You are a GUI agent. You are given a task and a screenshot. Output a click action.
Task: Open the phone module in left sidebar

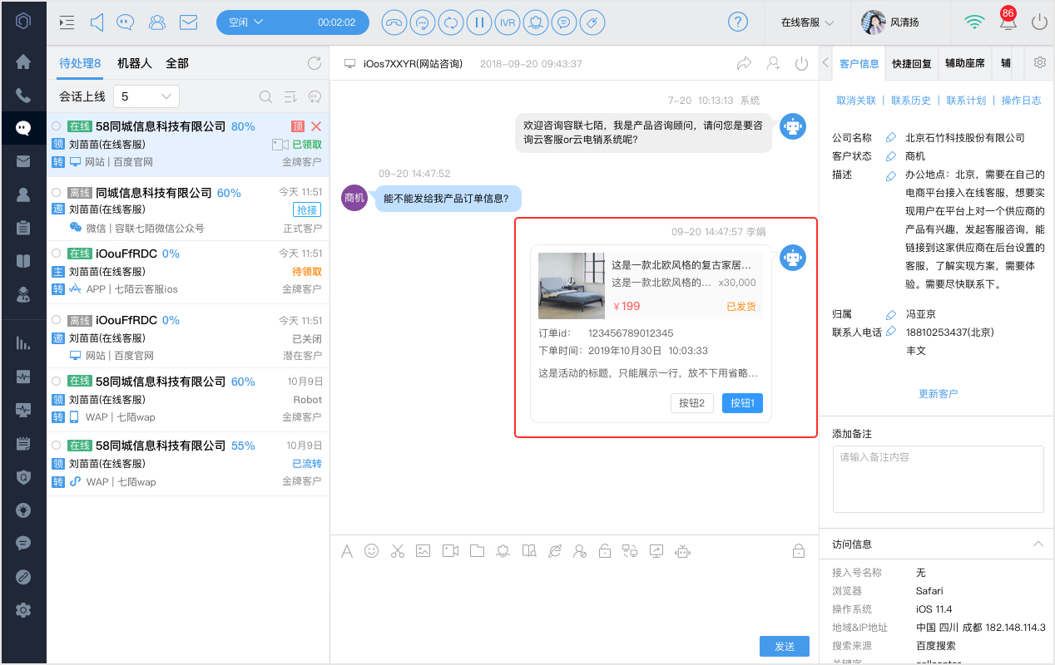(23, 96)
